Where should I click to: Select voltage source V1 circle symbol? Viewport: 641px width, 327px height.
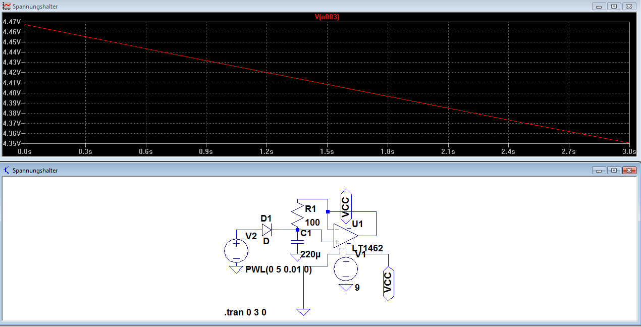[x=346, y=268]
